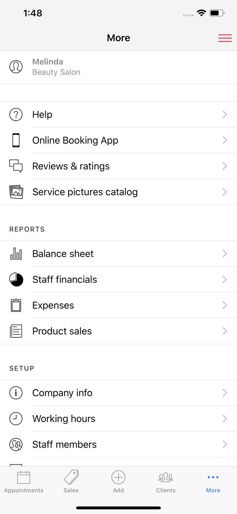The width and height of the screenshot is (237, 514).
Task: Open the Expenses report
Action: click(x=53, y=305)
